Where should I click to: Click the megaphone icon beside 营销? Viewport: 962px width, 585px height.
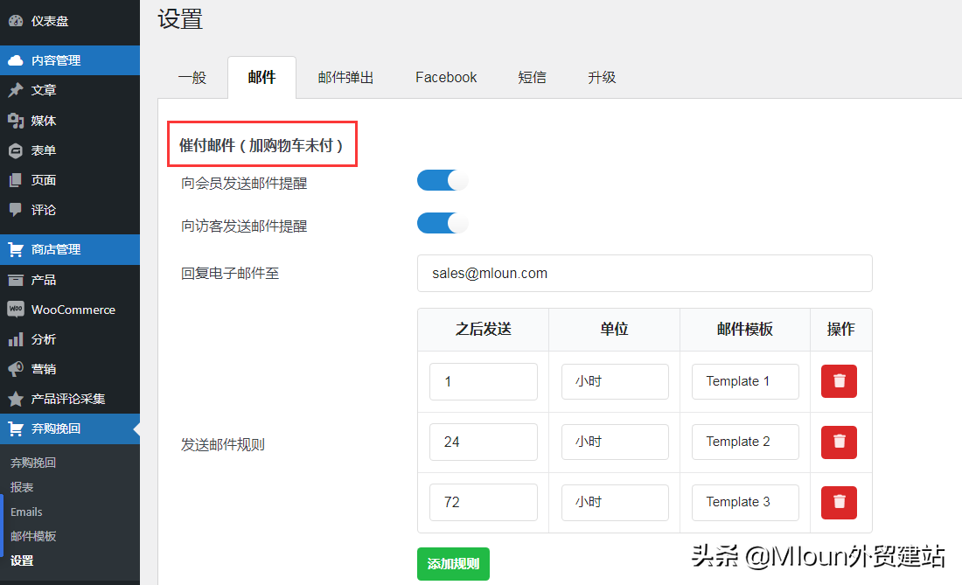(16, 368)
